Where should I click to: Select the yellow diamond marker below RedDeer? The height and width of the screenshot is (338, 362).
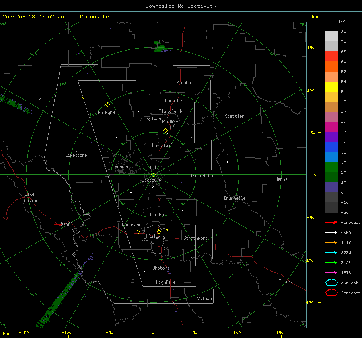click(165, 131)
